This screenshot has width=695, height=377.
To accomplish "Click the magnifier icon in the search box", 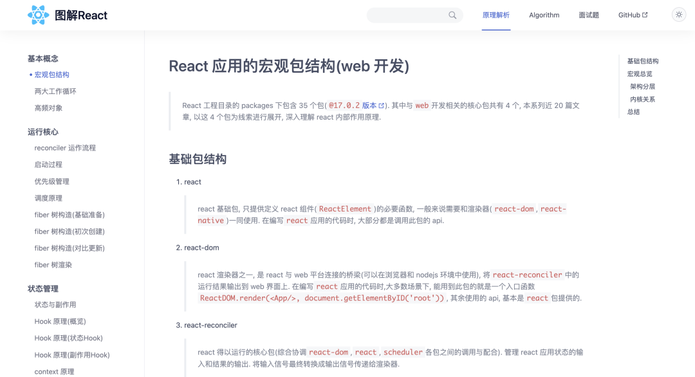I will click(x=452, y=15).
